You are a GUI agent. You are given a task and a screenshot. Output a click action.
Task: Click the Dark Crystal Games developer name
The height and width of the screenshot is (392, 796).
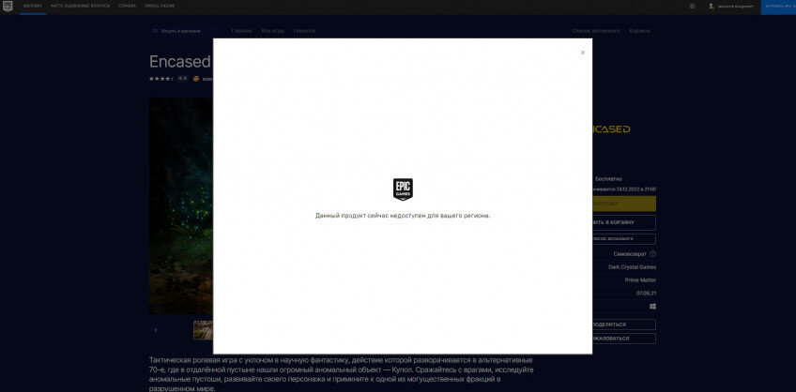tap(632, 267)
